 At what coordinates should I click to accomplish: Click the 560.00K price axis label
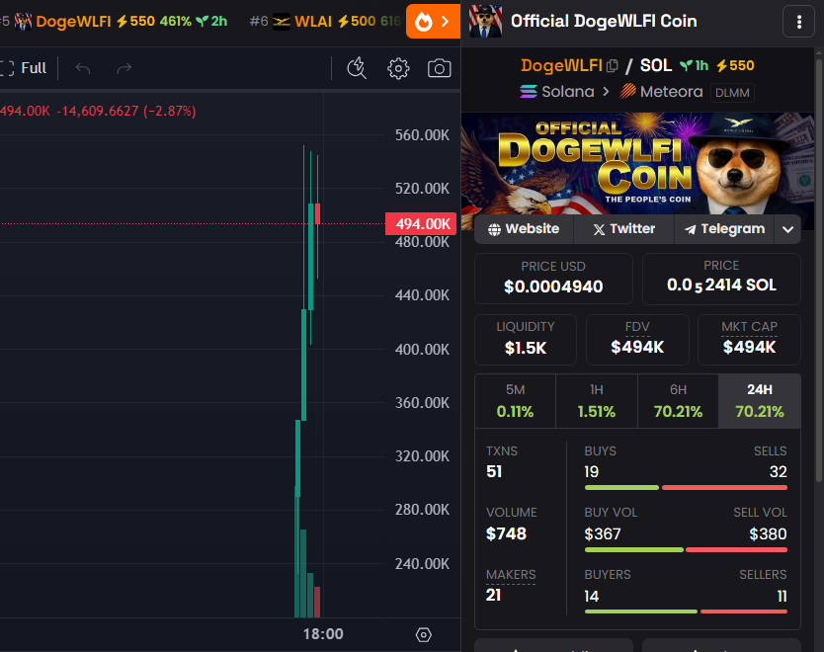point(423,135)
